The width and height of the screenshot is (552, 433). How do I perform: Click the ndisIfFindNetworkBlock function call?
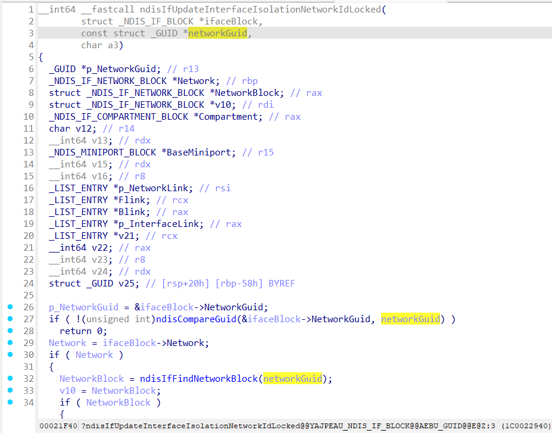click(x=201, y=379)
